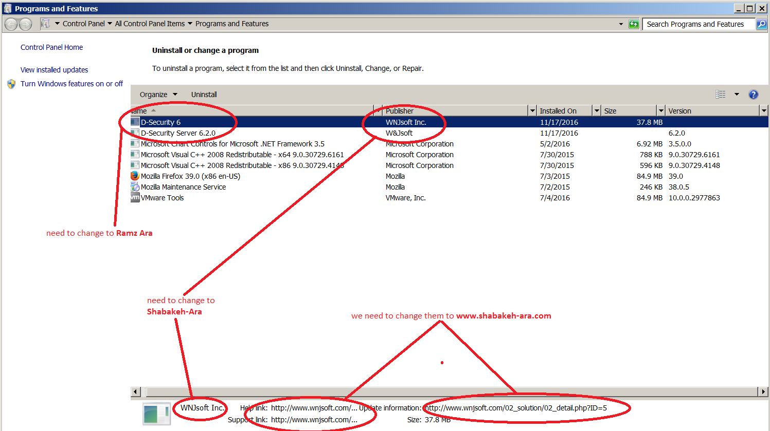
Task: Expand the root breadcrumb arrow before Control Panel
Action: pyautogui.click(x=58, y=24)
